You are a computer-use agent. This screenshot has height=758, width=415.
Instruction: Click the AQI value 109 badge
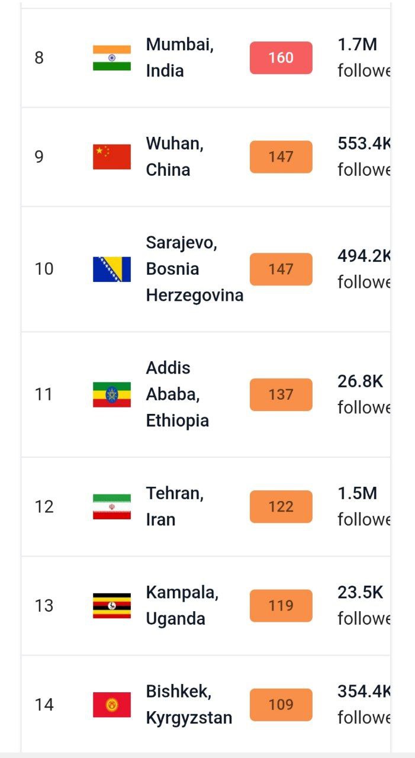[x=281, y=705]
